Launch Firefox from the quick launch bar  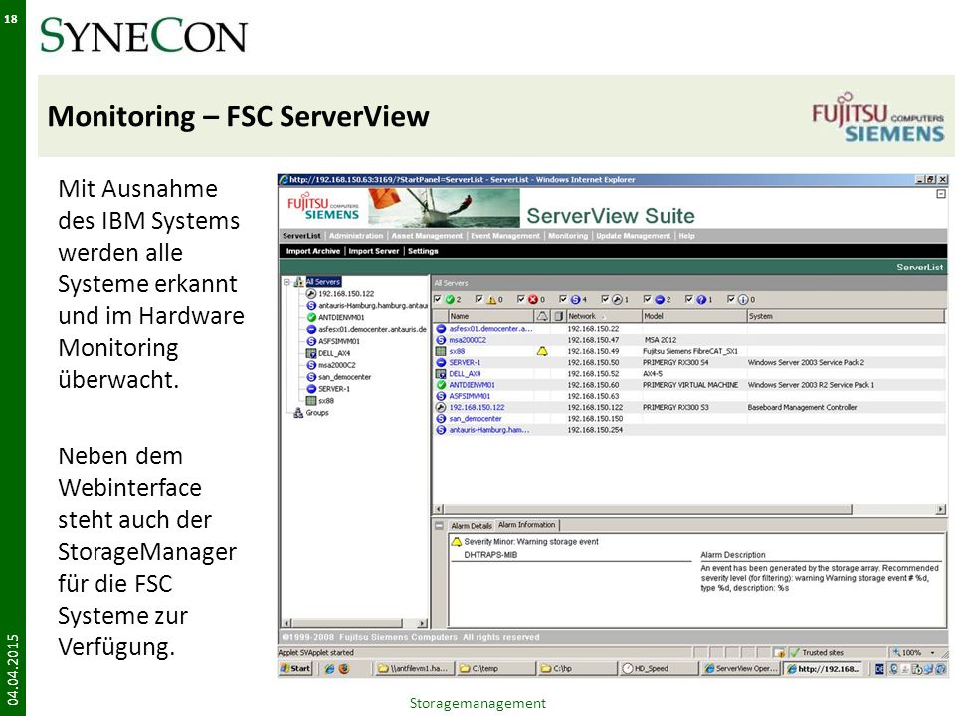(344, 668)
